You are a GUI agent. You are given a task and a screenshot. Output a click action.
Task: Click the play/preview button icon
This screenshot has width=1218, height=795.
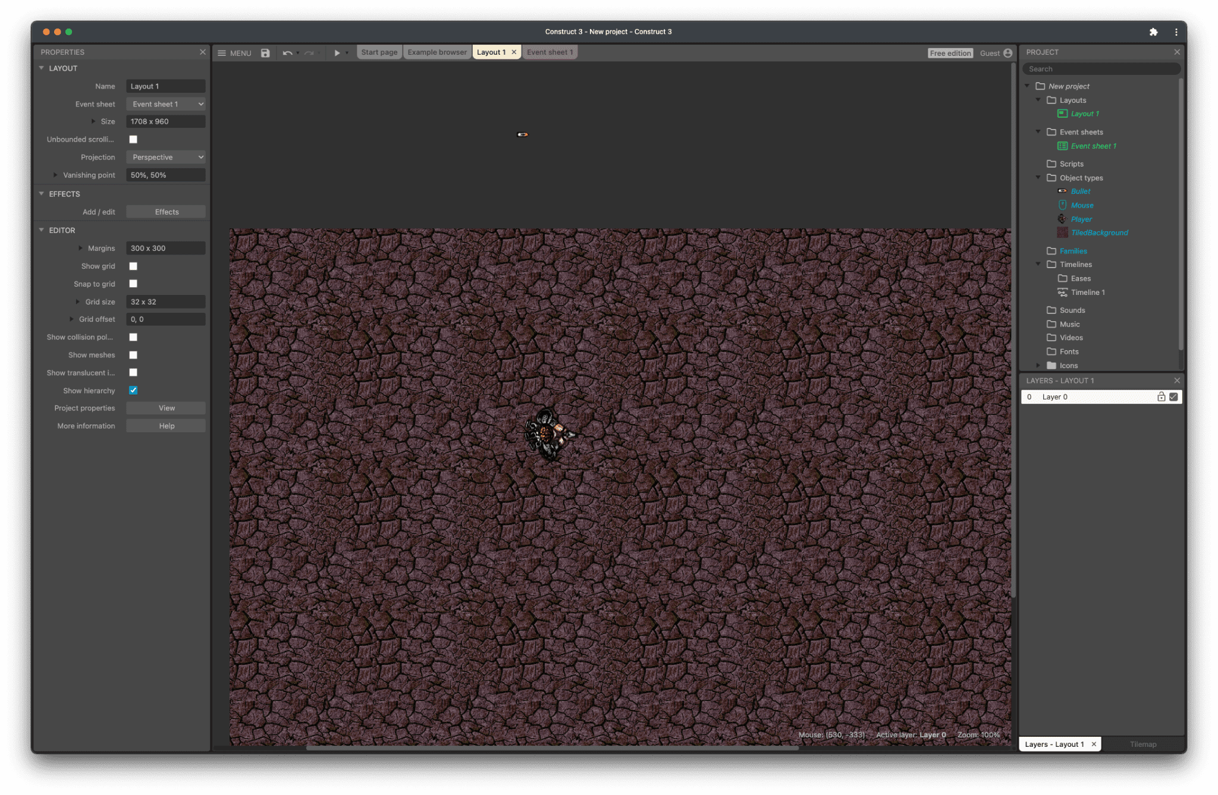point(335,52)
